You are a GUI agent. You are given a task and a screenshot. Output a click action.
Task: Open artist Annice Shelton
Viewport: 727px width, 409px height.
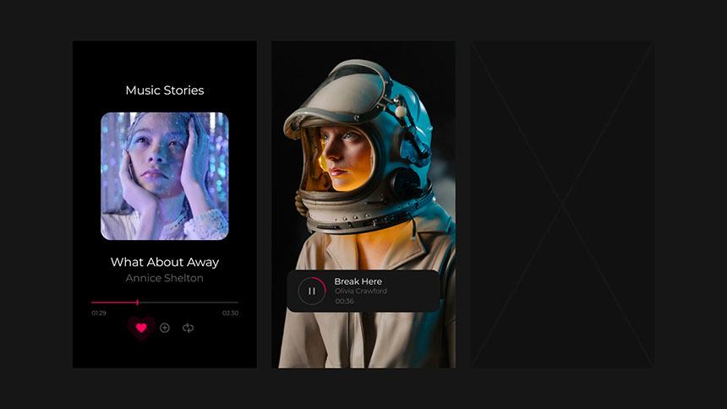point(165,278)
